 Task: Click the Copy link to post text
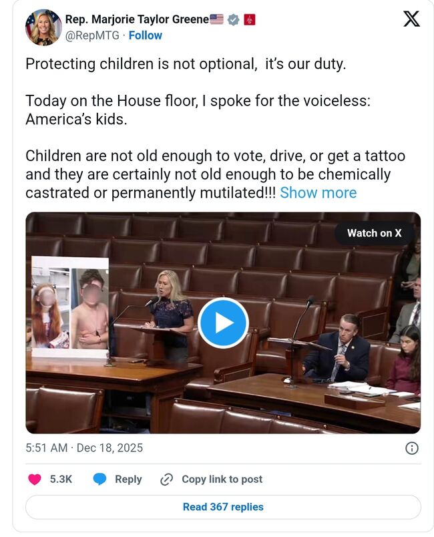(222, 479)
